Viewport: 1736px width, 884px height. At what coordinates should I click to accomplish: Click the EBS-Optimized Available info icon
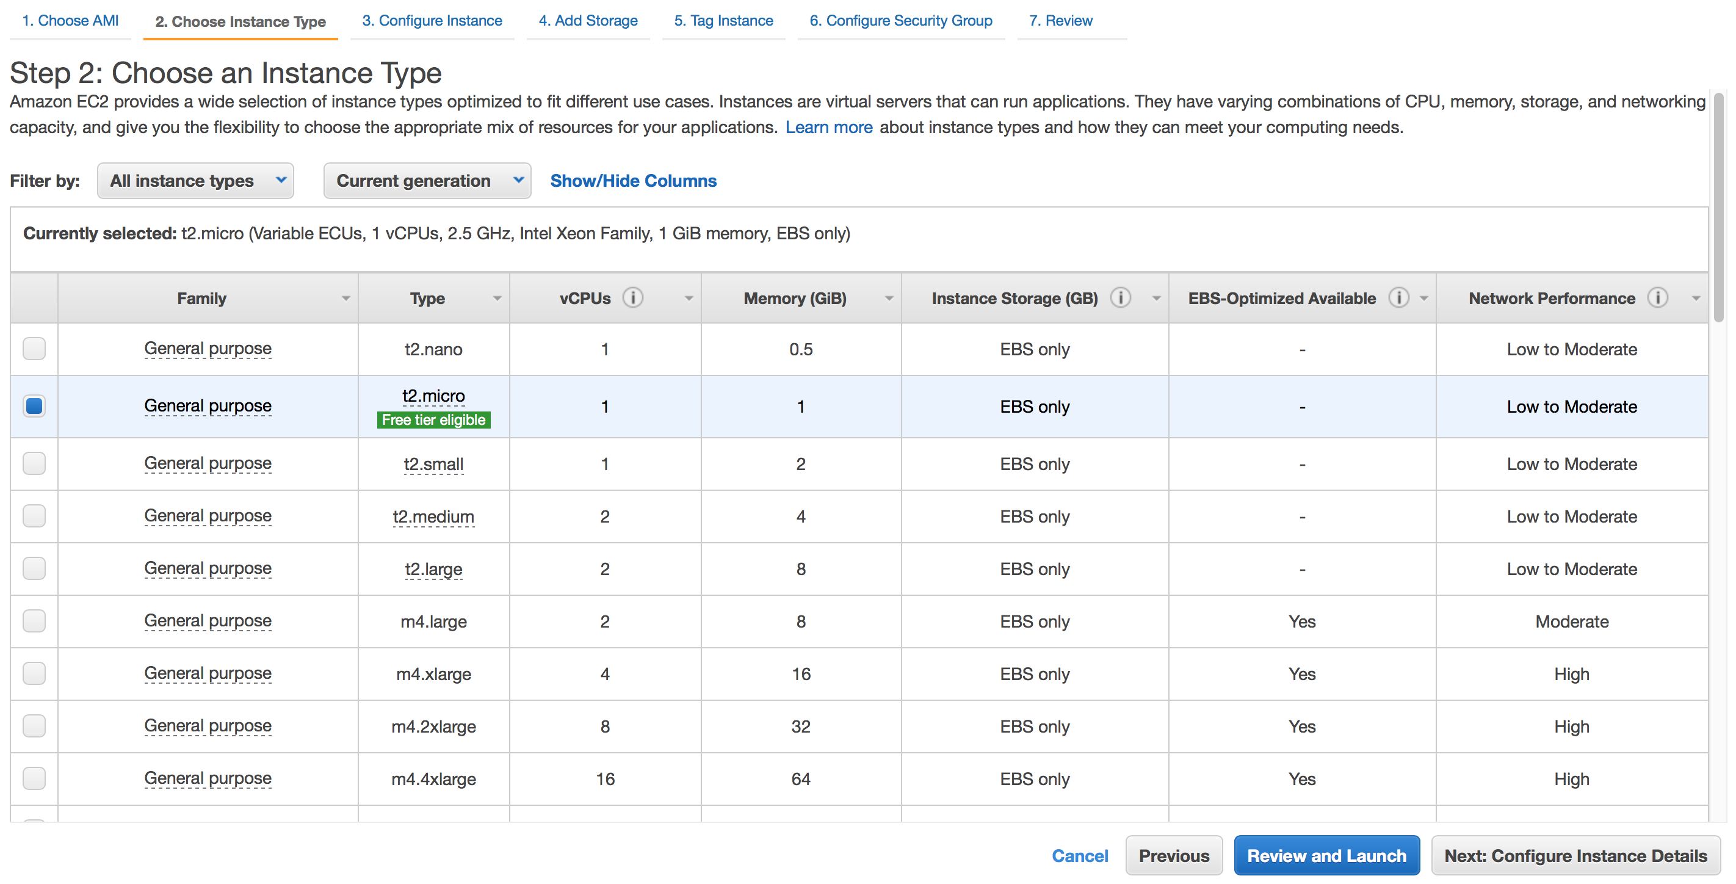[x=1398, y=297]
